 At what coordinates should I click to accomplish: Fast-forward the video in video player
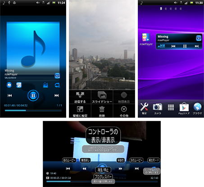click(120, 169)
